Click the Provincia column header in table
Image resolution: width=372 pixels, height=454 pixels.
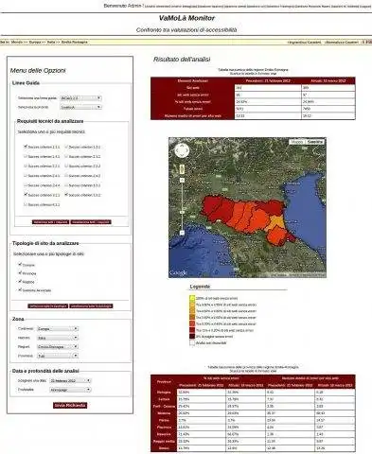(x=164, y=382)
